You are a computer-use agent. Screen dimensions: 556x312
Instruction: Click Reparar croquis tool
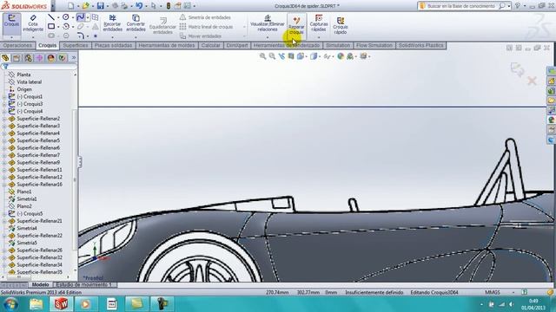point(296,25)
